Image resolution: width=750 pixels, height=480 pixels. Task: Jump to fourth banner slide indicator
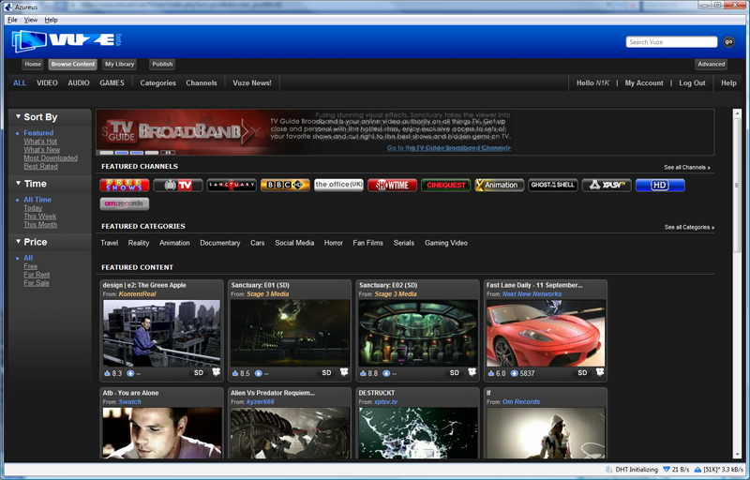[x=152, y=153]
